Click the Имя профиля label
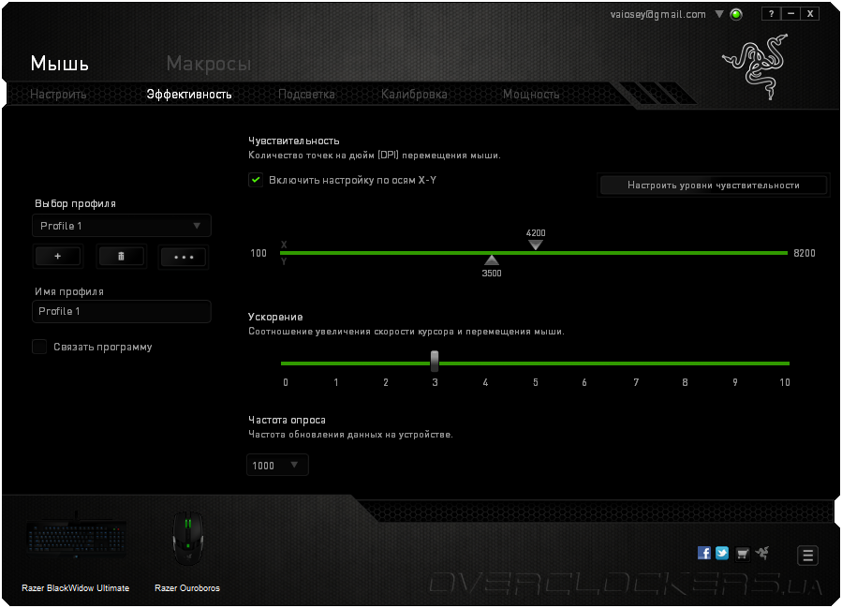This screenshot has height=608, width=842. [69, 291]
